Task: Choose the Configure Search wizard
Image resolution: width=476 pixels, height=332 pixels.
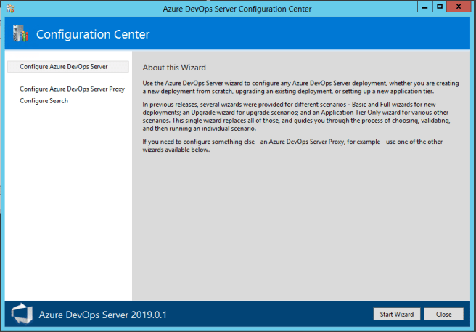Action: (x=44, y=101)
